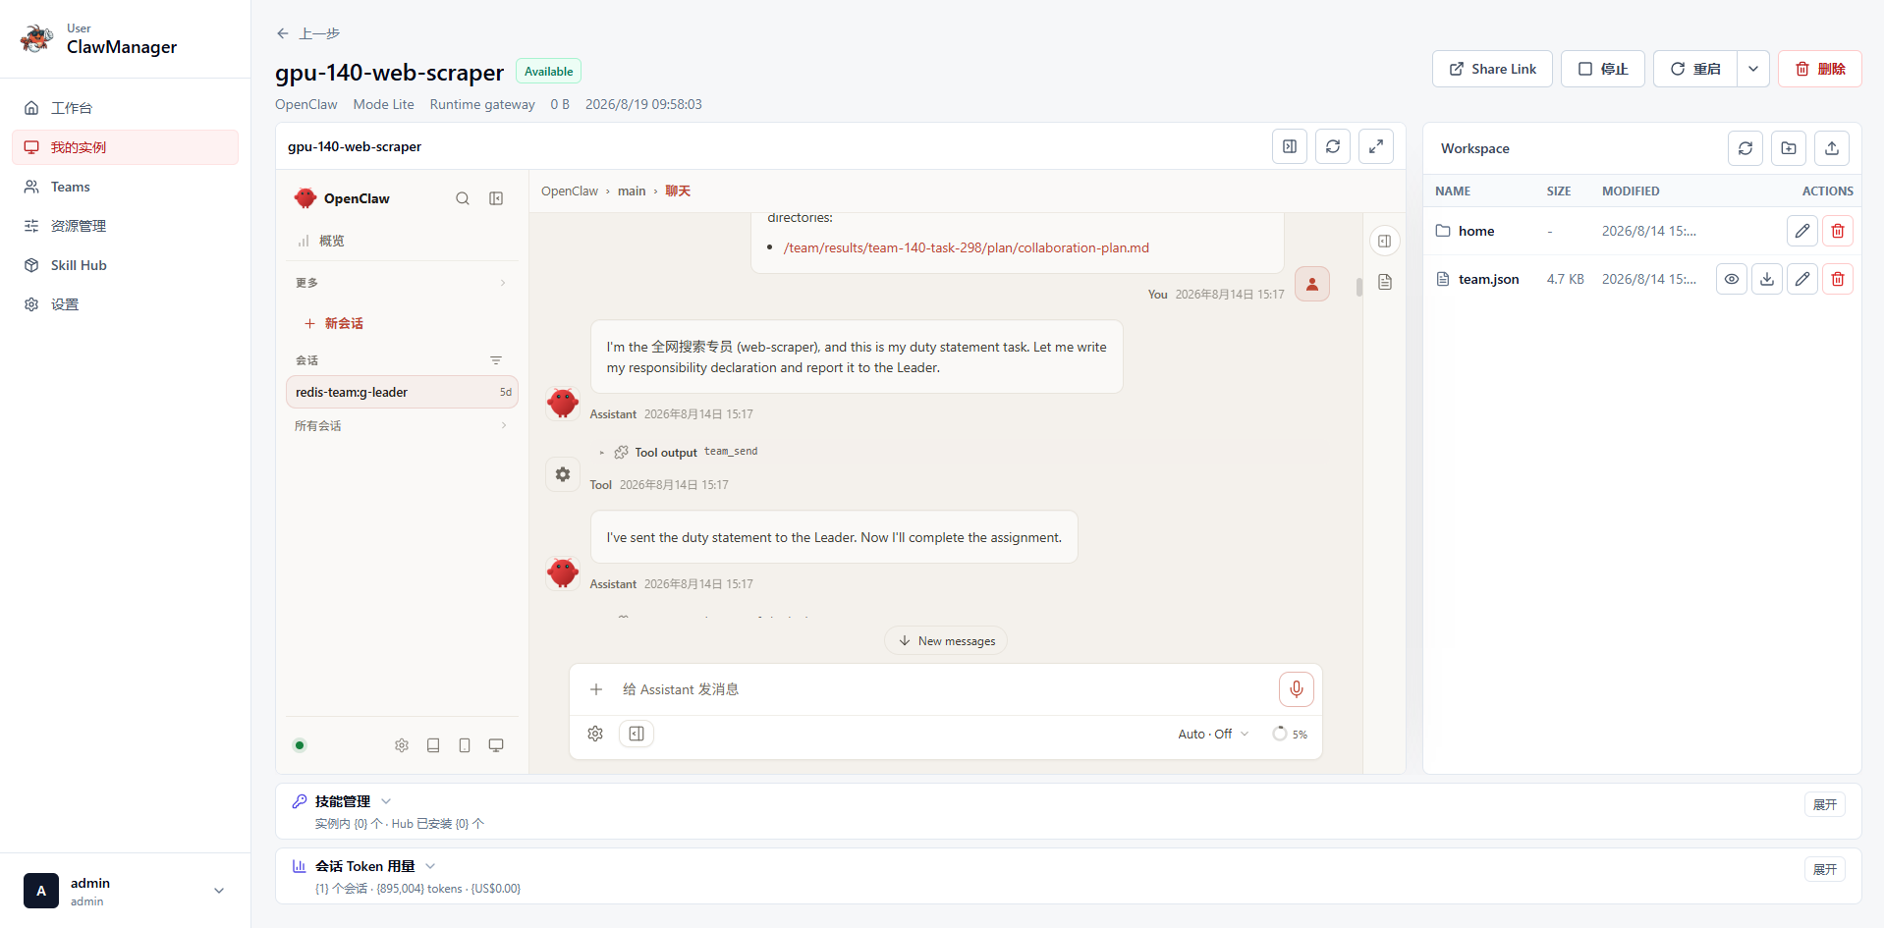This screenshot has width=1884, height=928.
Task: Toggle the side panel icon in instance header
Action: tap(1290, 146)
